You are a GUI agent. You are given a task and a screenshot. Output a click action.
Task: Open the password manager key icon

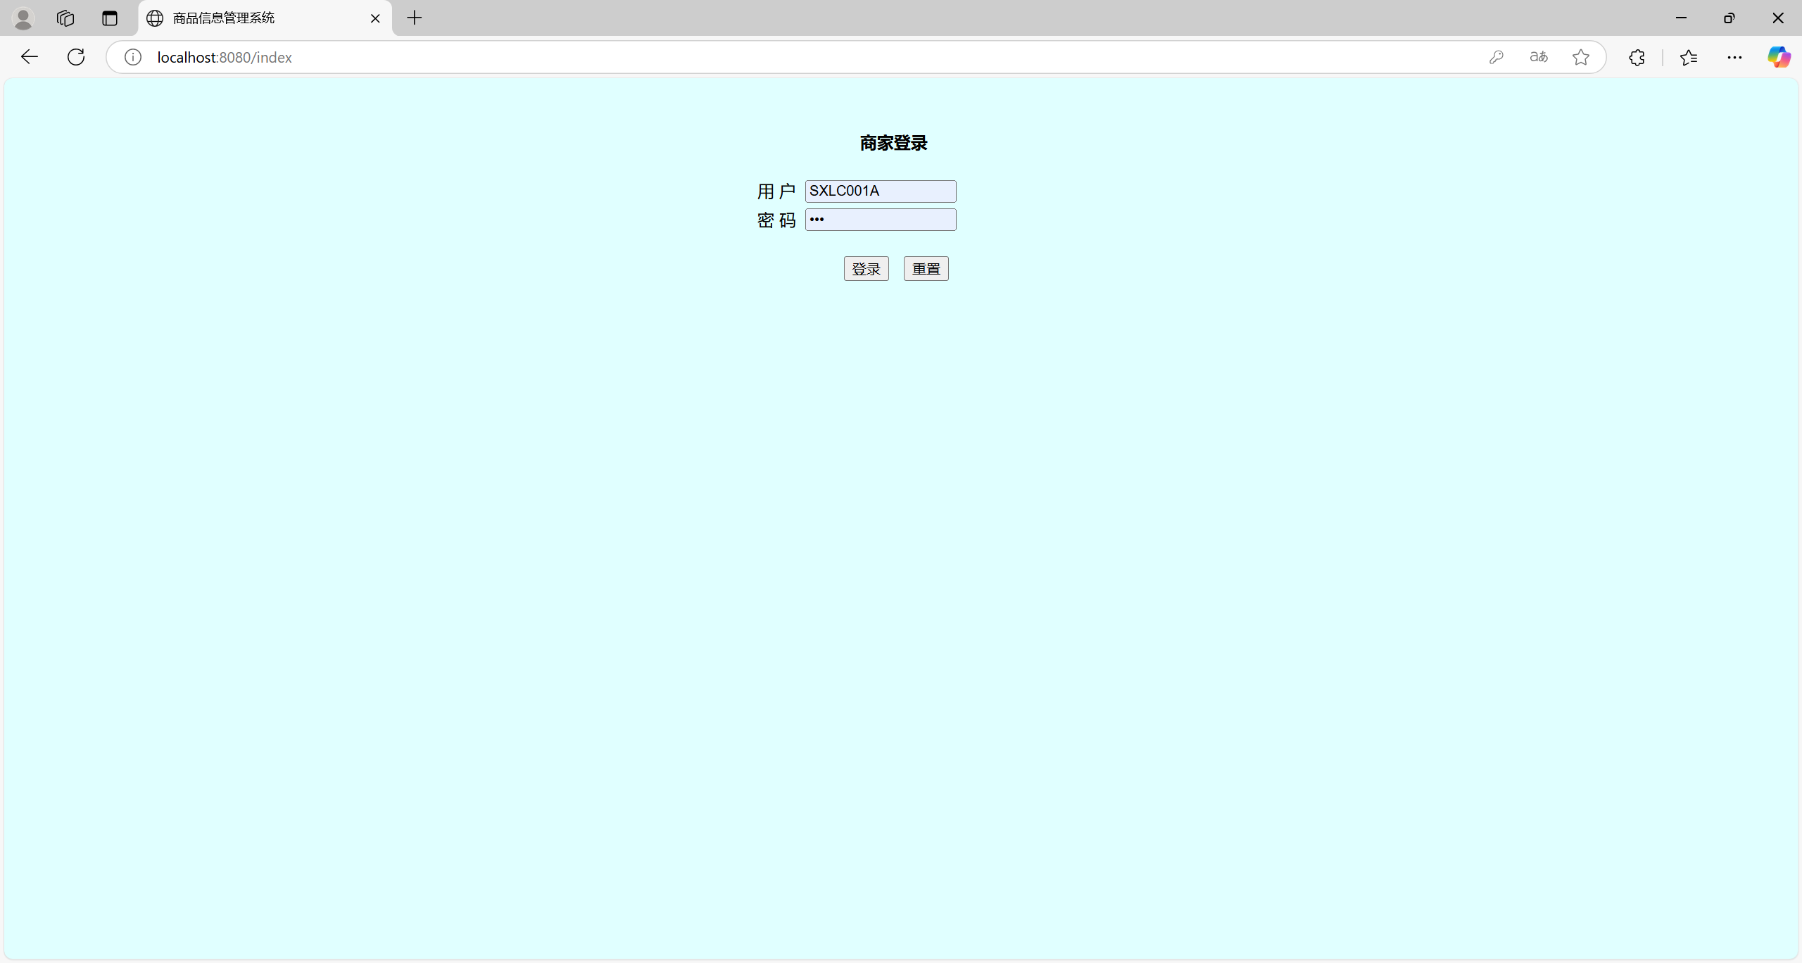click(x=1496, y=57)
